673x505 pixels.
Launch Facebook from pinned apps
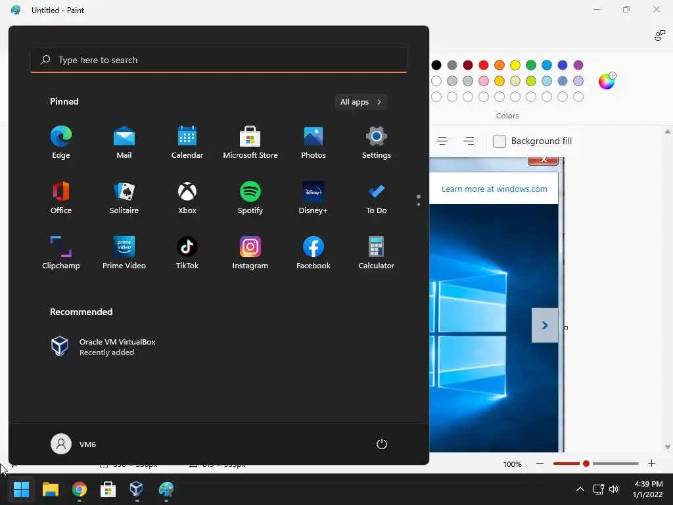click(313, 253)
